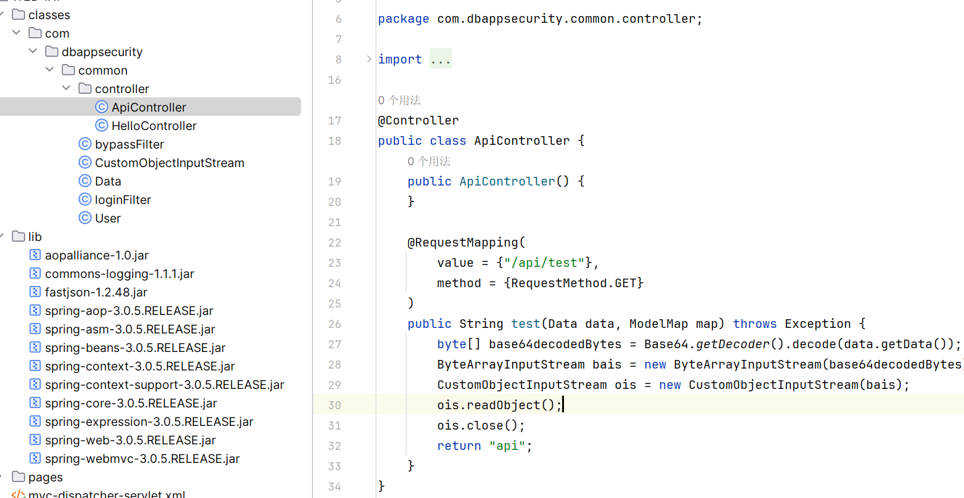Click the spring-web-3.0.5.RELEASE.jar archive icon

35,440
